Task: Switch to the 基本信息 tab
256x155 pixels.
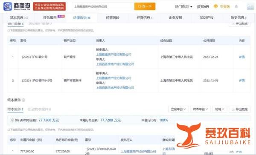Action: coord(19,17)
